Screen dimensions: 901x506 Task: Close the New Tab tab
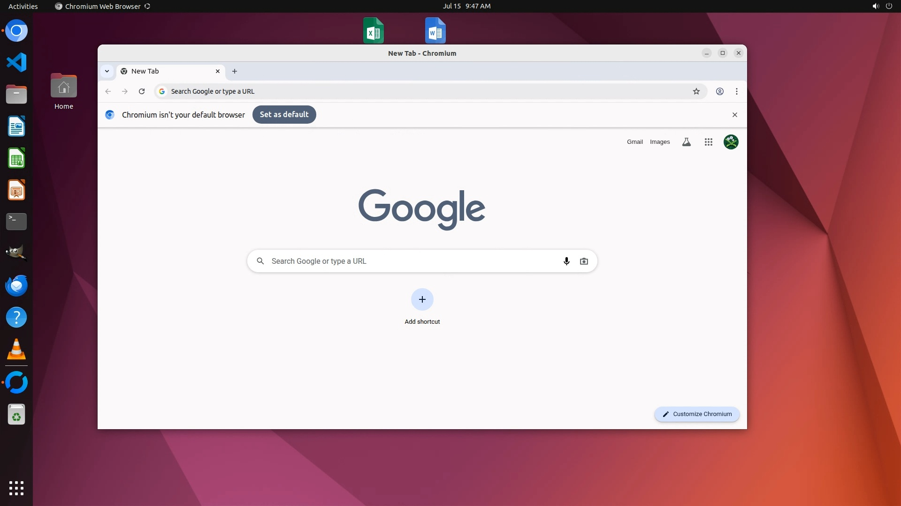click(218, 71)
